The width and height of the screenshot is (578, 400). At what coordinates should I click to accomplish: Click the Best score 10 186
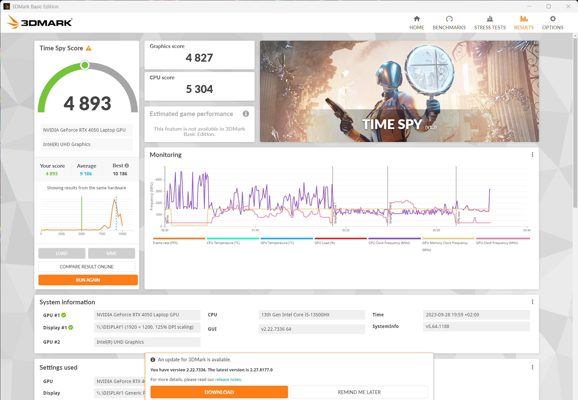pos(120,174)
